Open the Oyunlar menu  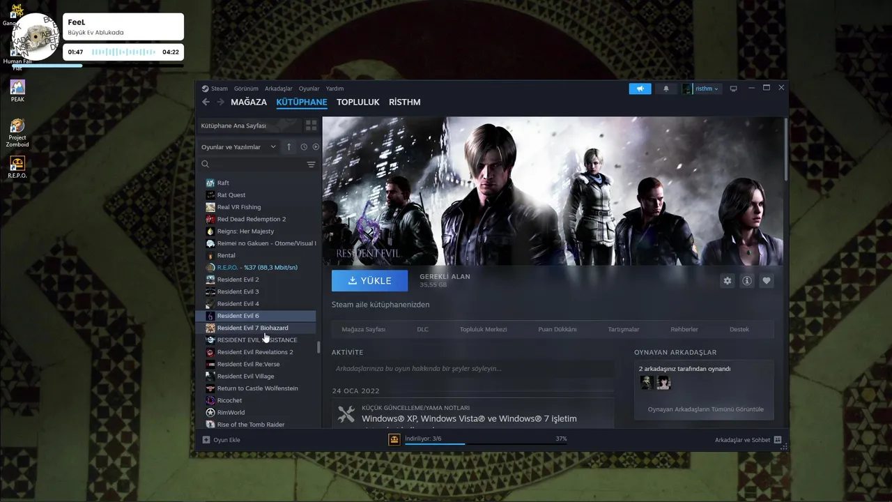[309, 89]
